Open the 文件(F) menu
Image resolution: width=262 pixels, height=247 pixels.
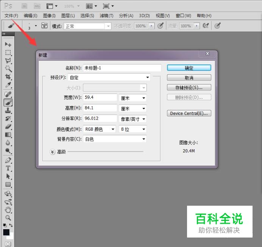coord(11,16)
